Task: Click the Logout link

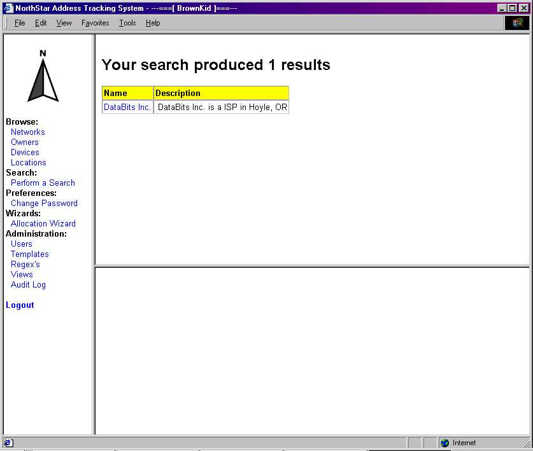Action: pyautogui.click(x=20, y=305)
